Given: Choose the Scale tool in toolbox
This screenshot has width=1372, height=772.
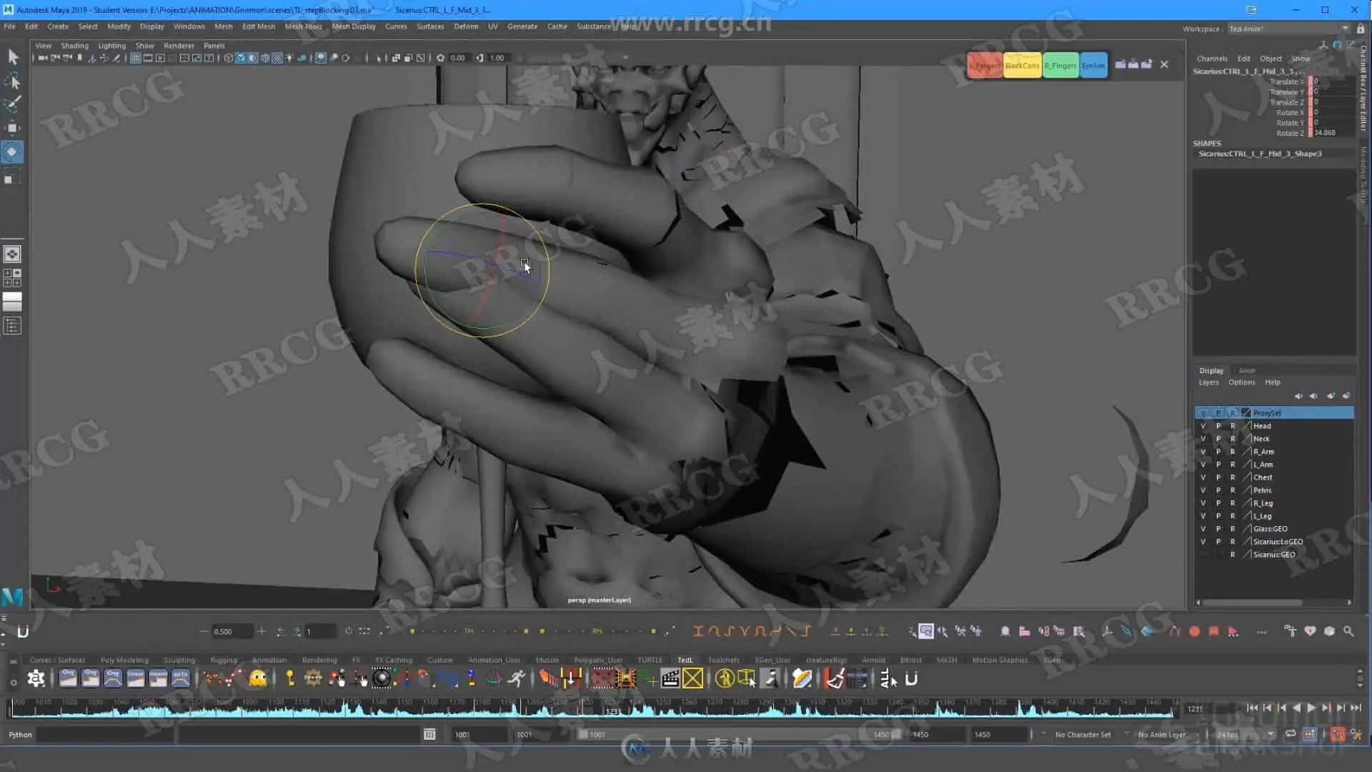Looking at the screenshot, I should pyautogui.click(x=12, y=177).
